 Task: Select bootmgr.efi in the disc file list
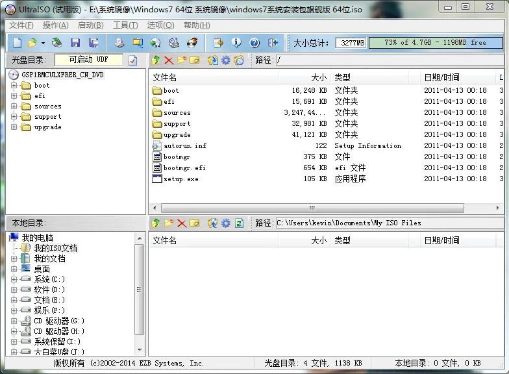184,168
